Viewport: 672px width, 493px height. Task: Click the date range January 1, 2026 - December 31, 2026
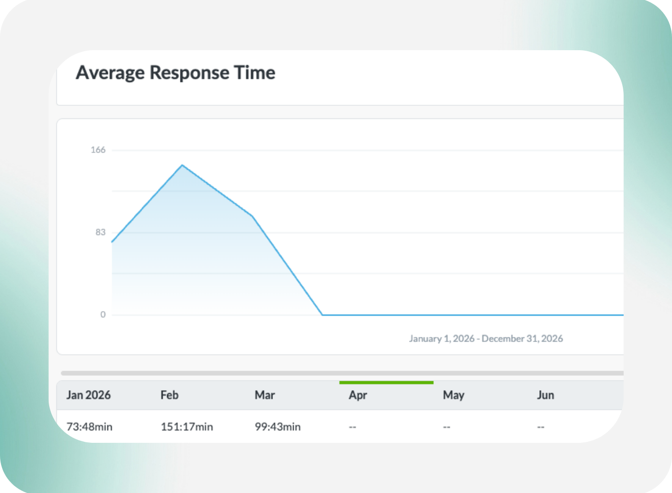click(486, 338)
